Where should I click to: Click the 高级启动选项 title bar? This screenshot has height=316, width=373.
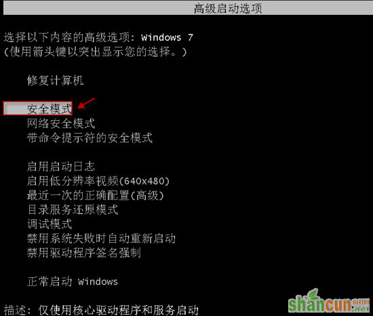(x=188, y=8)
